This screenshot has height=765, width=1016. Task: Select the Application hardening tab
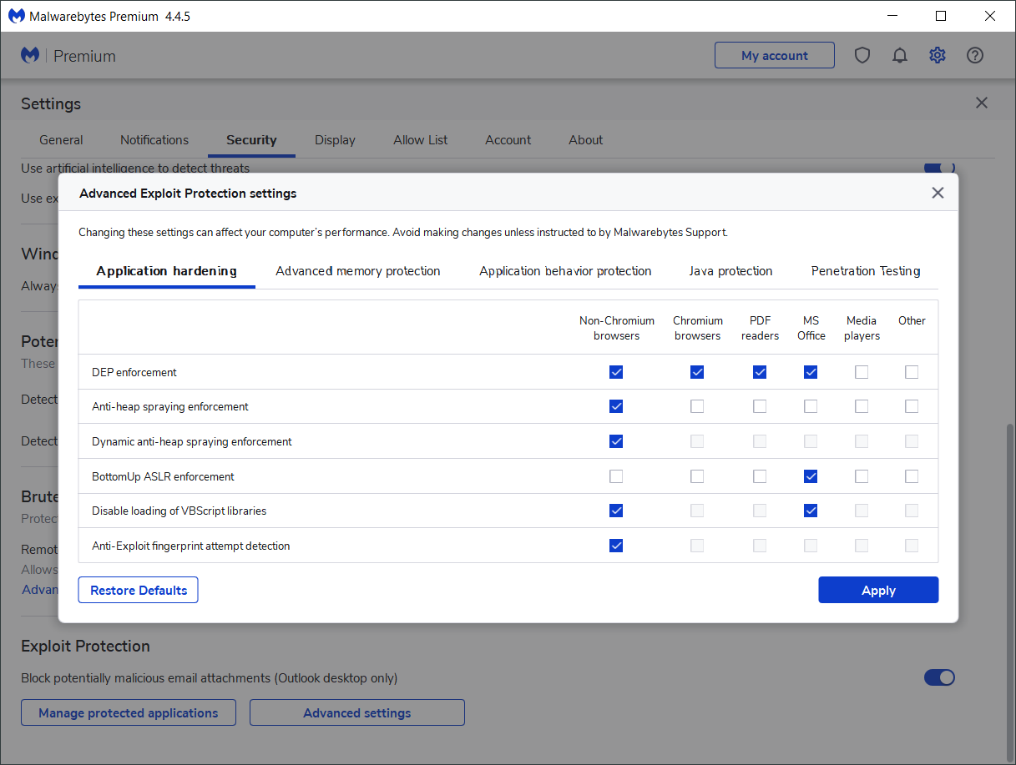tap(167, 271)
